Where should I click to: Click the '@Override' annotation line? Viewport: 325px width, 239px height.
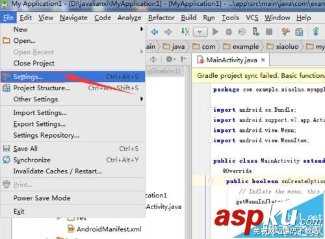237,171
